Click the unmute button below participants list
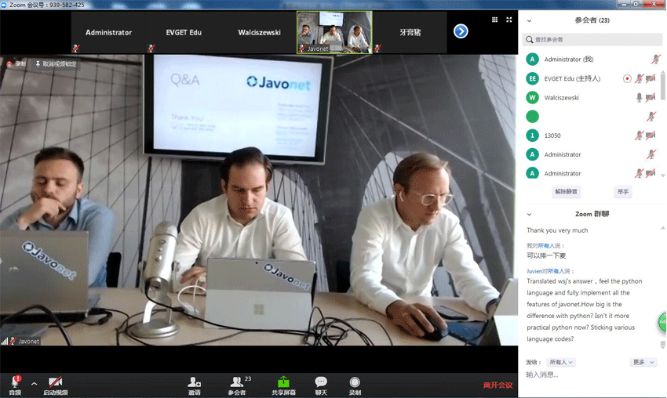667x398 pixels. point(567,192)
